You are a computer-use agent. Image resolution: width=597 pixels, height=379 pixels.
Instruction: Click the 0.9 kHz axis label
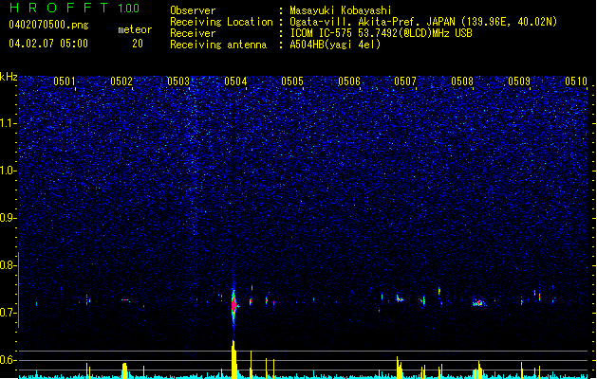(9, 218)
